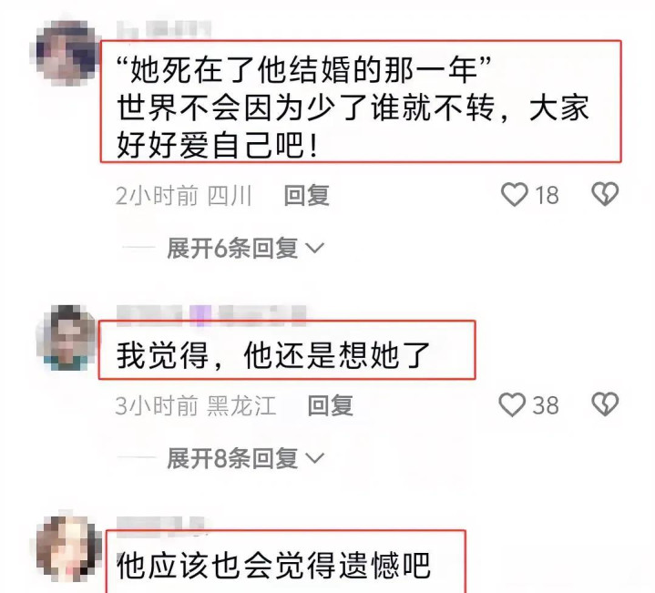Screen dimensions: 655x593
Task: Open second commenter's avatar
Action: coord(67,337)
